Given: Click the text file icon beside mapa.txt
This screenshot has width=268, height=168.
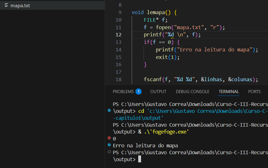Looking at the screenshot, I should pyautogui.click(x=6, y=5).
